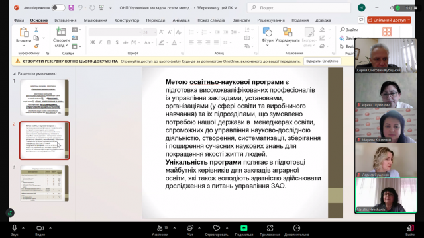The image size is (424, 238).
Task: Open the Фігури shapes gallery
Action: click(268, 36)
